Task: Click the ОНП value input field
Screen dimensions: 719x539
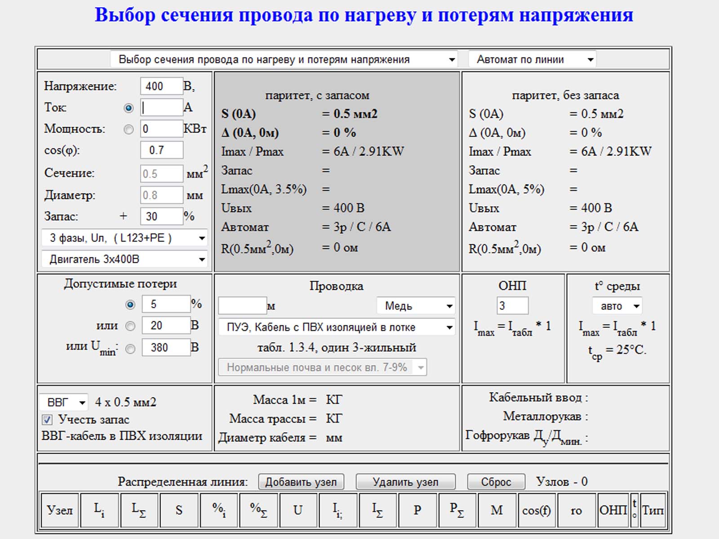Action: tap(512, 306)
